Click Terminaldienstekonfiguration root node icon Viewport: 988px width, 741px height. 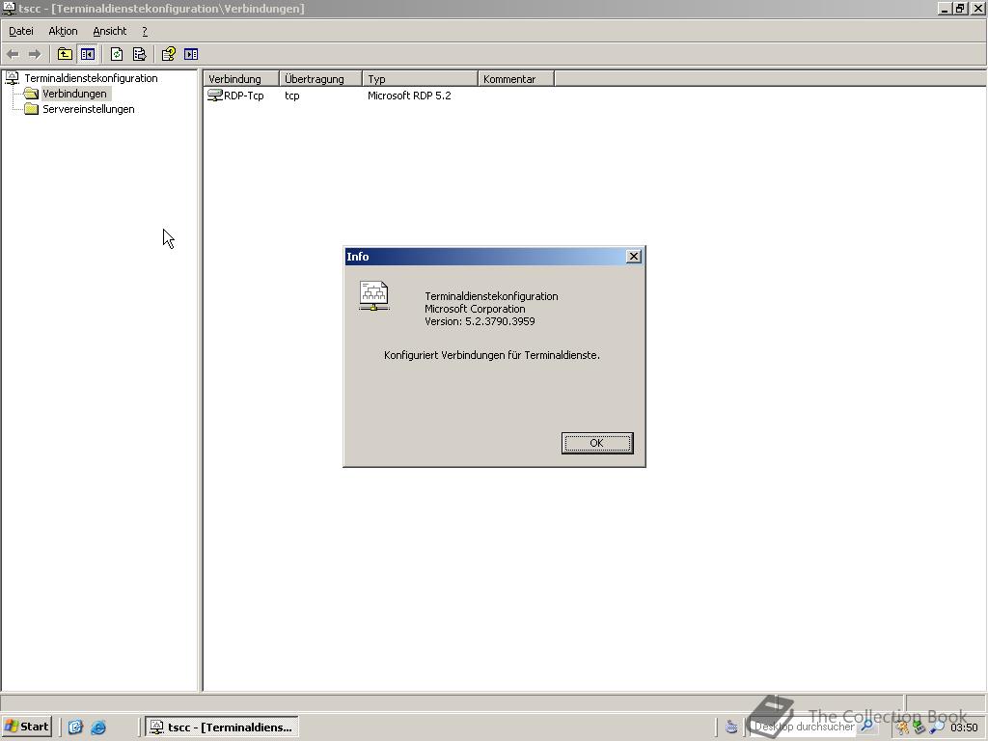pos(12,78)
